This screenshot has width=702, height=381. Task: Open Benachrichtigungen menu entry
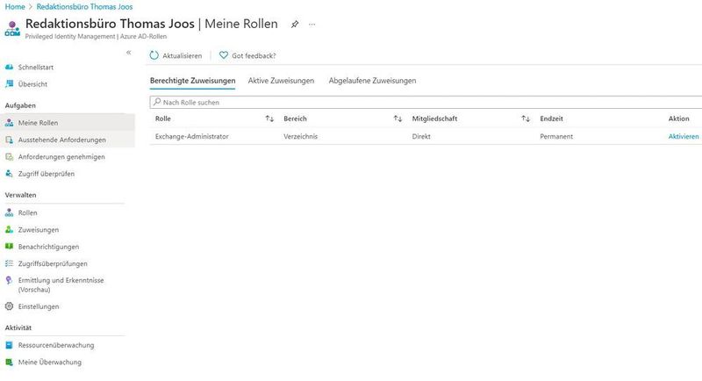click(x=49, y=247)
